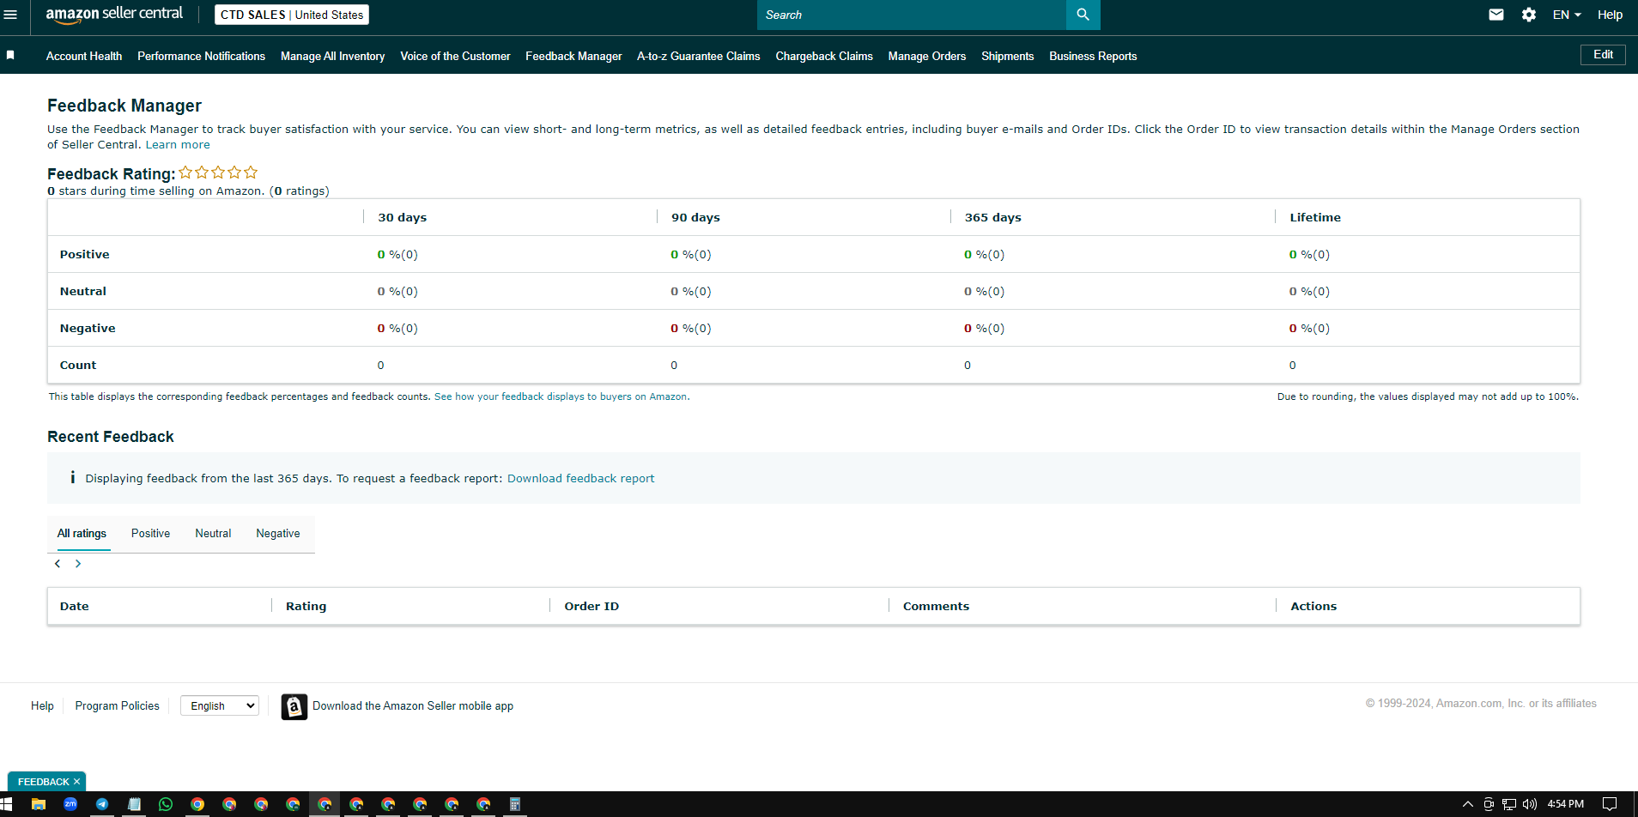Open the EN language dropdown
This screenshot has width=1638, height=817.
point(1567,15)
